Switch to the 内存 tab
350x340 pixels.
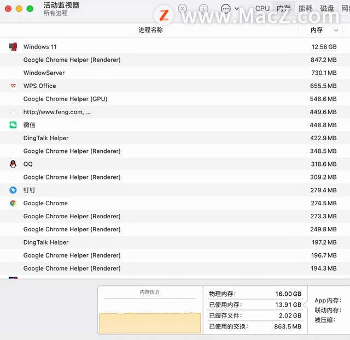(x=283, y=9)
